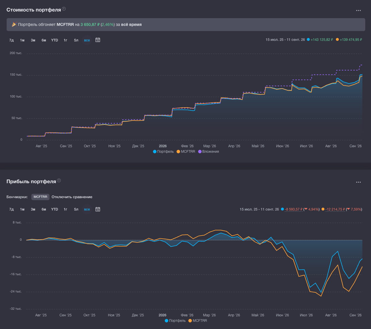Open the three-dots menu for Прибыль портфеля
371x329 pixels.
358,182
